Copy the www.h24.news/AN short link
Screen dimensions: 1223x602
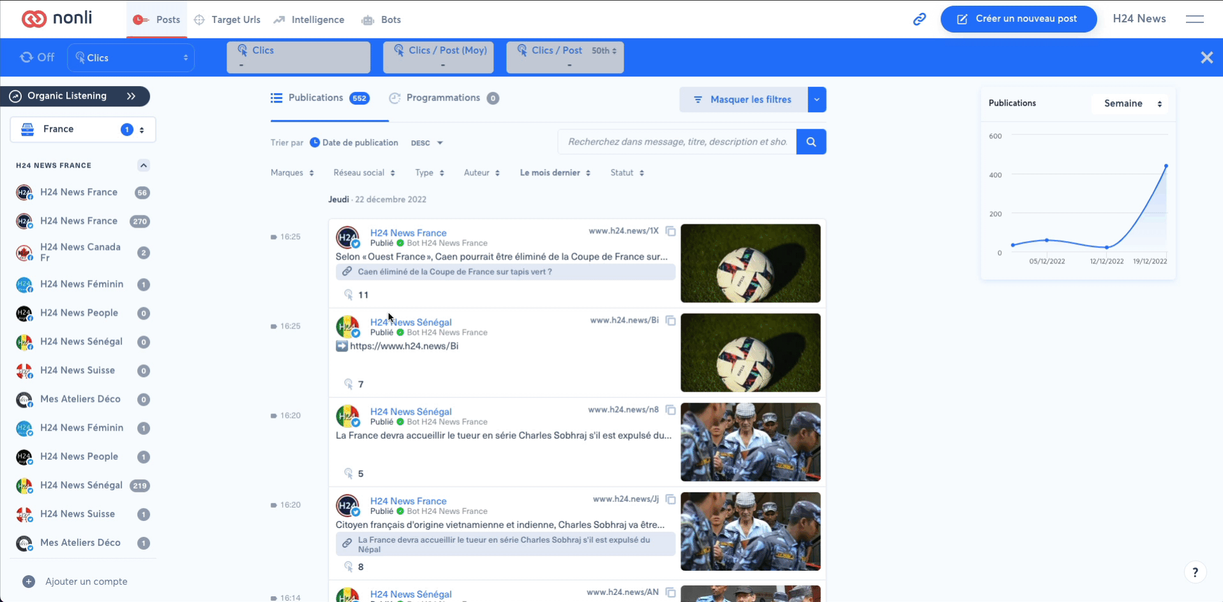pyautogui.click(x=671, y=592)
